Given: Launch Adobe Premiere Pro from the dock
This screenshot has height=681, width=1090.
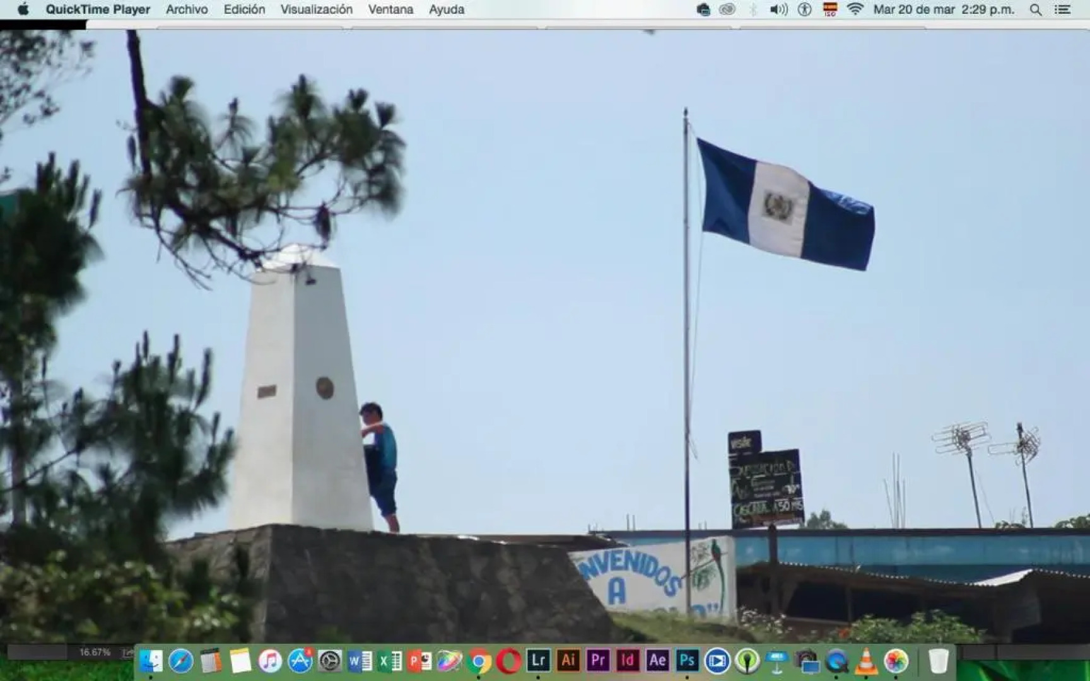Looking at the screenshot, I should [x=597, y=660].
